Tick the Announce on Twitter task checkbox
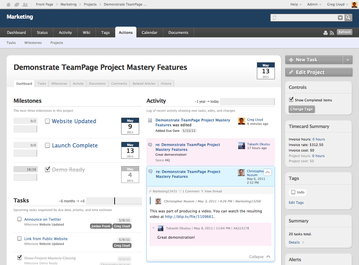Image resolution: width=359 pixels, height=265 pixels. (19, 219)
